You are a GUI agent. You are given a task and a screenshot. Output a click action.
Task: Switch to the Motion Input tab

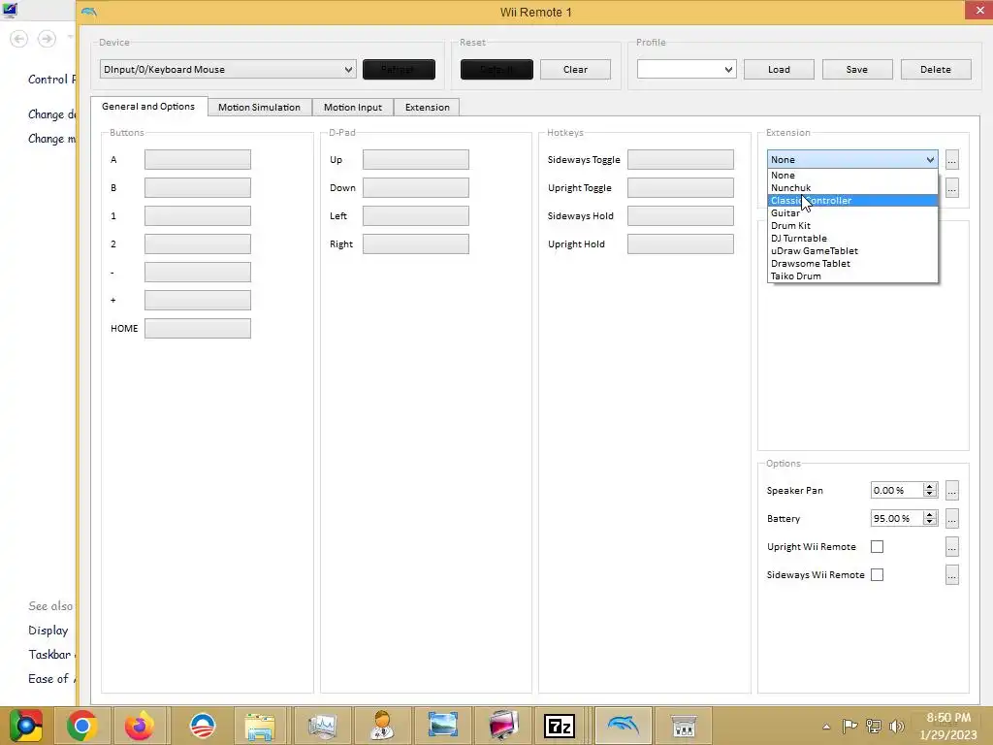(353, 107)
